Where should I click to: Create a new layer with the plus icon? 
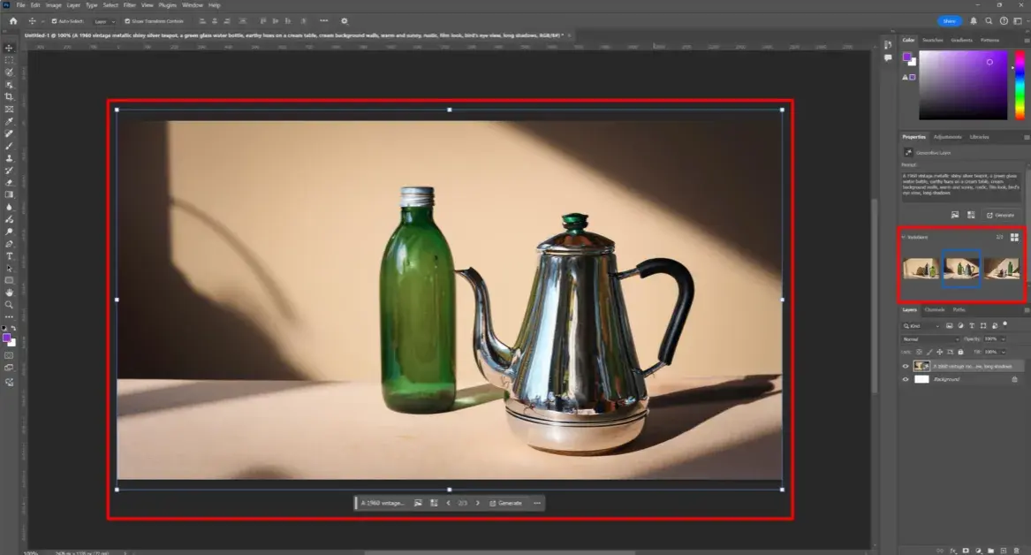coord(1004,551)
